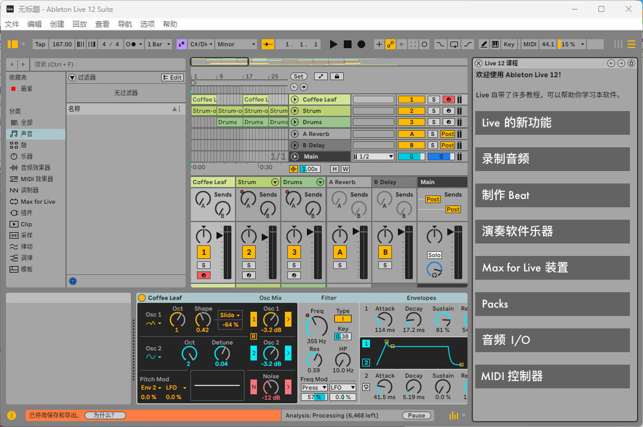
Task: Select 声音 category in browser
Action: [x=36, y=134]
